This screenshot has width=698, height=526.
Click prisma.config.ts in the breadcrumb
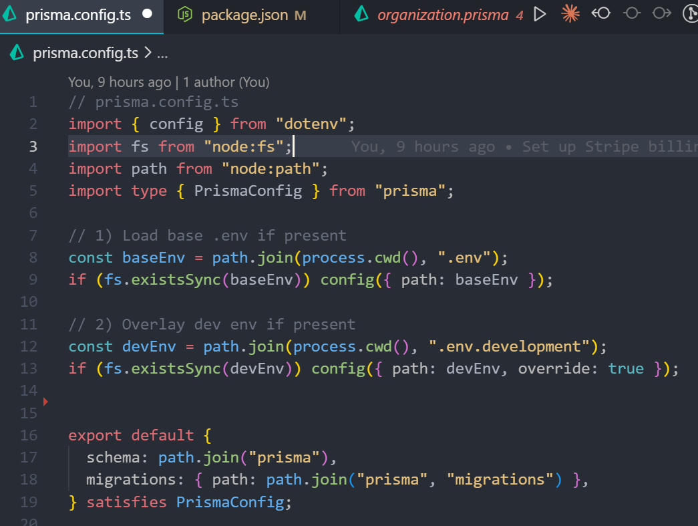click(85, 53)
